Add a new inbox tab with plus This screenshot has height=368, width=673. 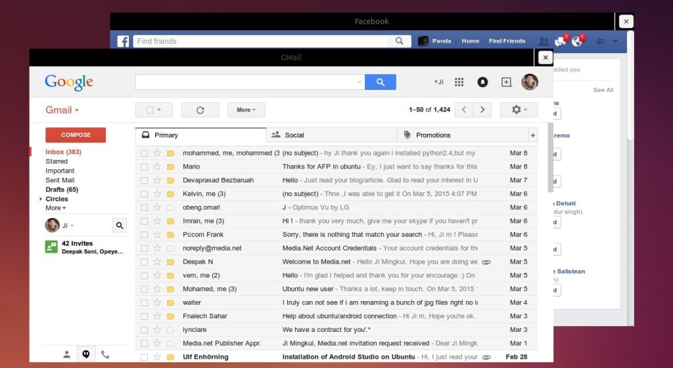(x=532, y=135)
